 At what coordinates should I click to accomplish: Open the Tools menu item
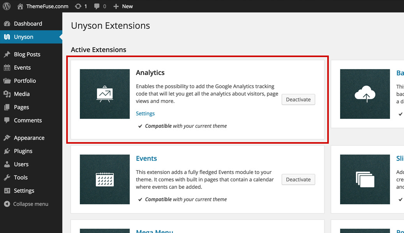[x=31, y=177]
